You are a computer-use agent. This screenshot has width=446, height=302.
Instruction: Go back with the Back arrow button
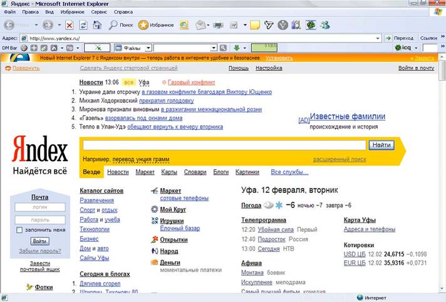click(x=9, y=25)
